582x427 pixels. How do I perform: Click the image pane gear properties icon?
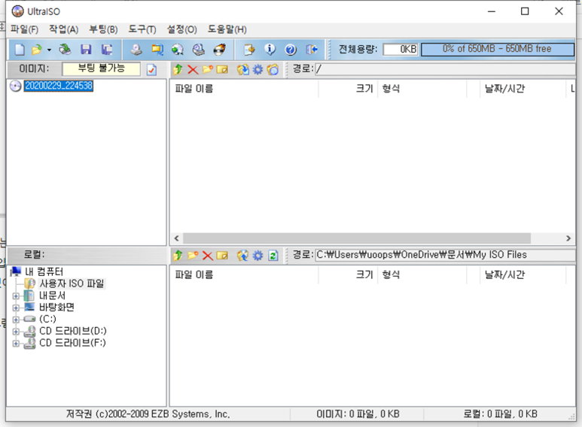pyautogui.click(x=257, y=69)
